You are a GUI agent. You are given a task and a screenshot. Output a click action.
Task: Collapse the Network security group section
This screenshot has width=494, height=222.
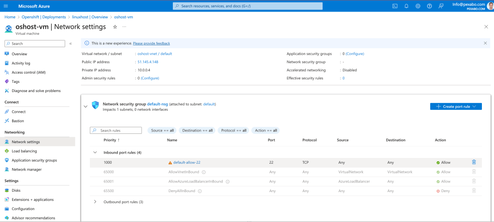click(85, 106)
